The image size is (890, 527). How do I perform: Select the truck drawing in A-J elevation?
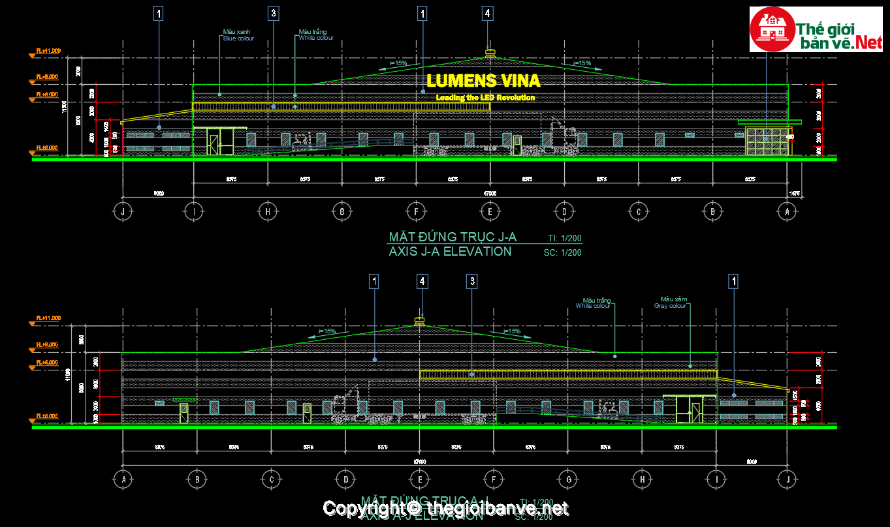(414, 404)
